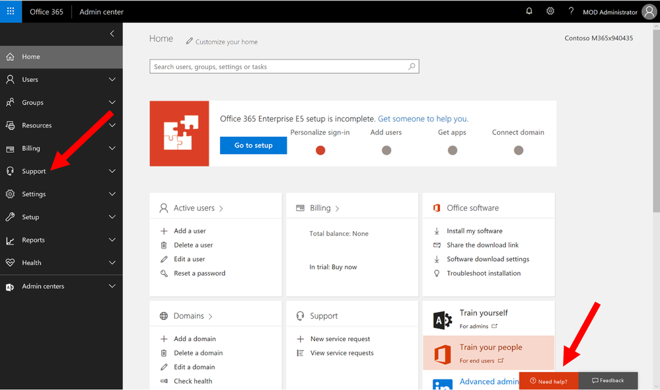Click the Go to setup button

(254, 145)
